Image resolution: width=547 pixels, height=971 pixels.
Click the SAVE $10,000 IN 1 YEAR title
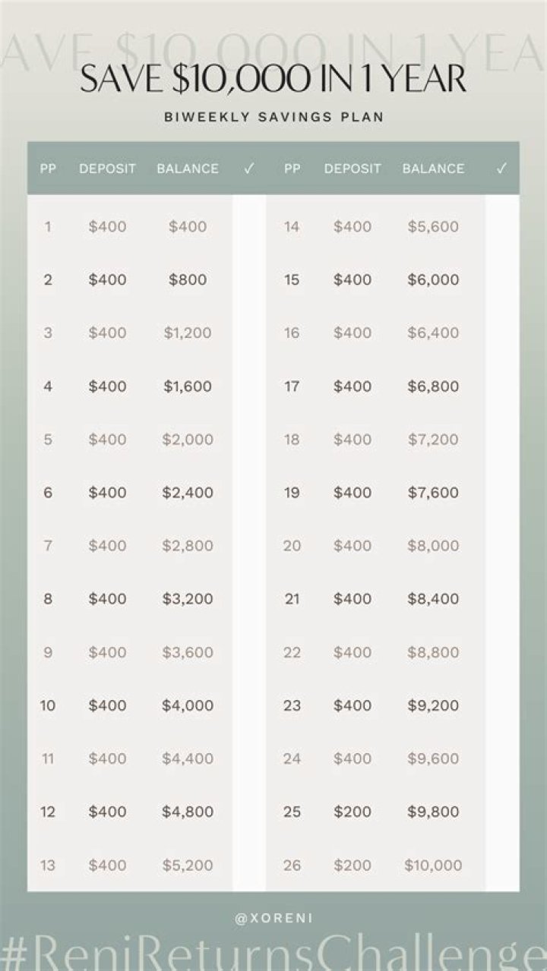(x=273, y=80)
